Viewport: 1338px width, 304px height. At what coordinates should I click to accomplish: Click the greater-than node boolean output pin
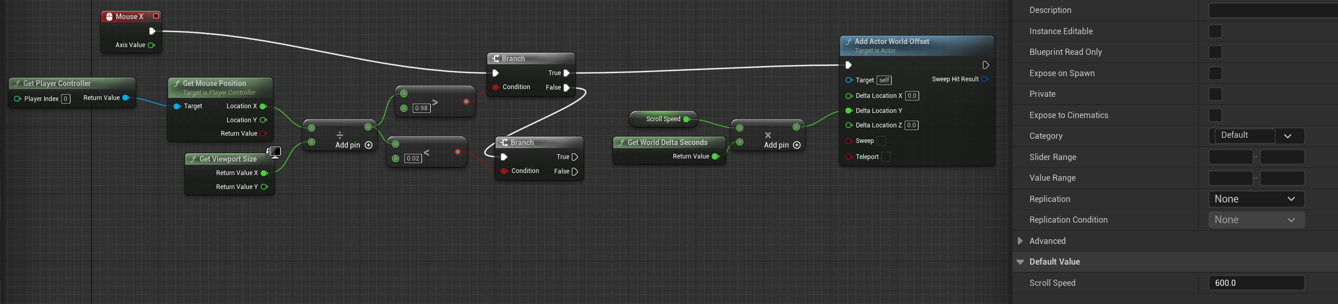[467, 102]
